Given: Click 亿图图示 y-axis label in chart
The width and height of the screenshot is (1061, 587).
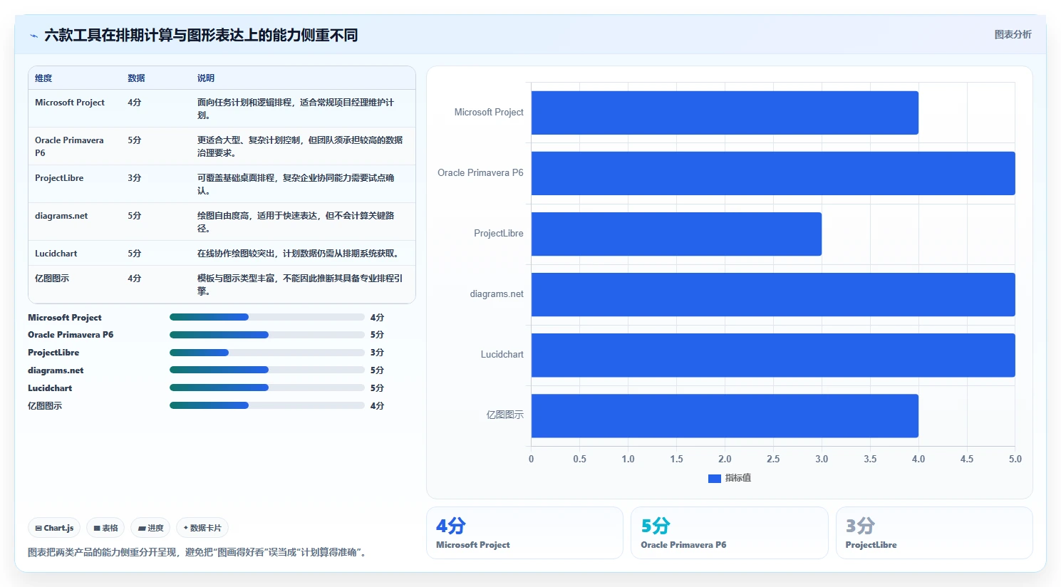Looking at the screenshot, I should pyautogui.click(x=505, y=415).
